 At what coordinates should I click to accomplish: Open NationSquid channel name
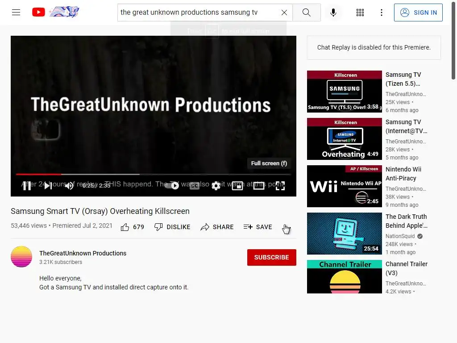pyautogui.click(x=400, y=236)
